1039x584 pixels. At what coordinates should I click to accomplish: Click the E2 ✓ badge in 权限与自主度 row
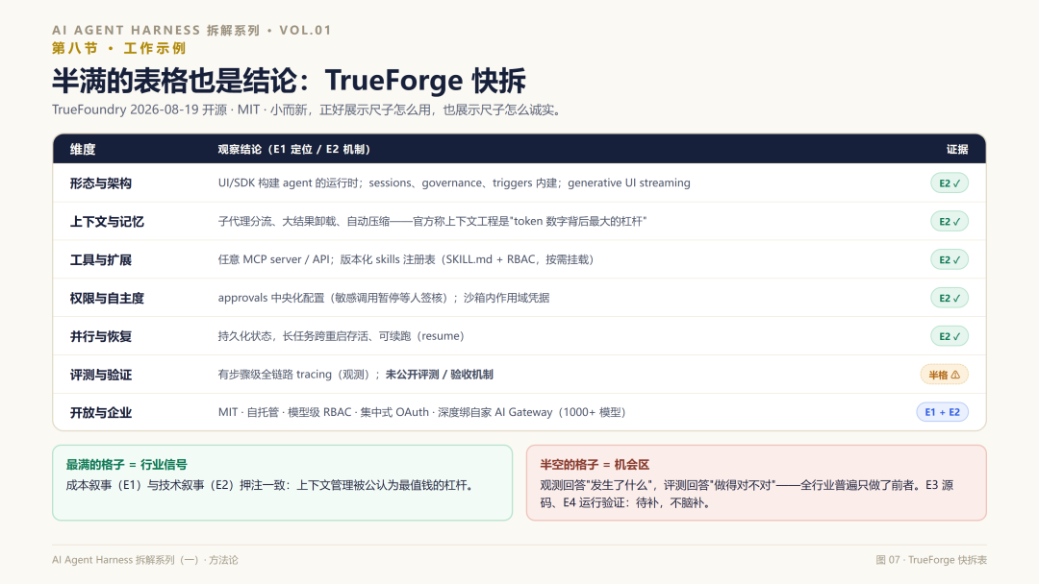[x=949, y=298]
